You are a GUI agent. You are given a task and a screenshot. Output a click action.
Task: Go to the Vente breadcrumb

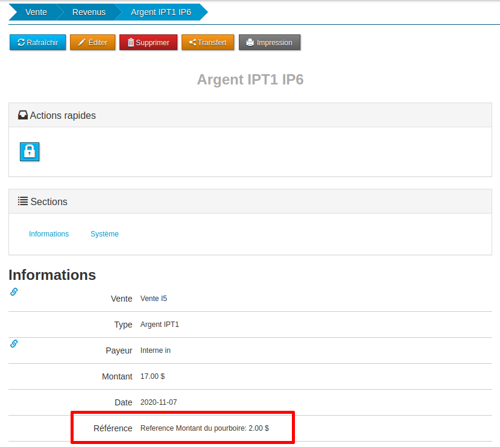(x=36, y=12)
